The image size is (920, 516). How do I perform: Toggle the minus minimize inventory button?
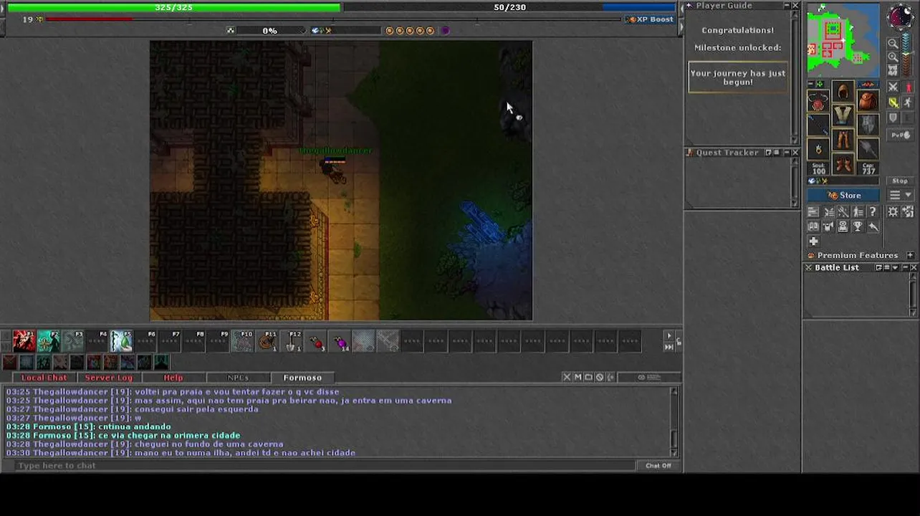[x=810, y=84]
